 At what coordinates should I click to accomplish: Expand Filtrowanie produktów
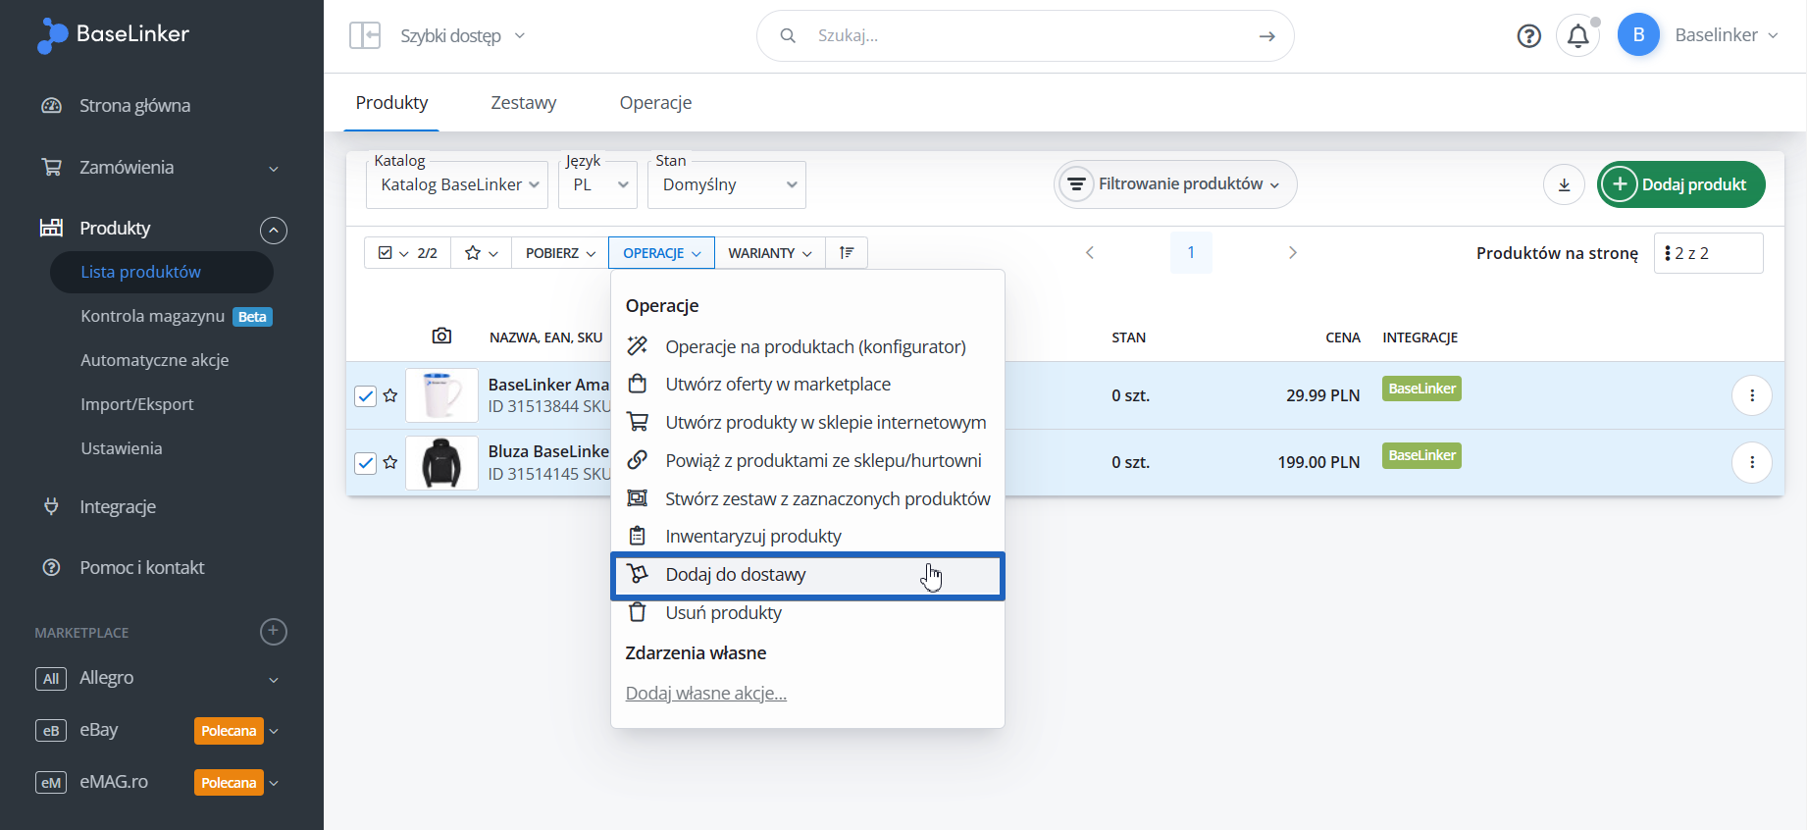(1175, 184)
